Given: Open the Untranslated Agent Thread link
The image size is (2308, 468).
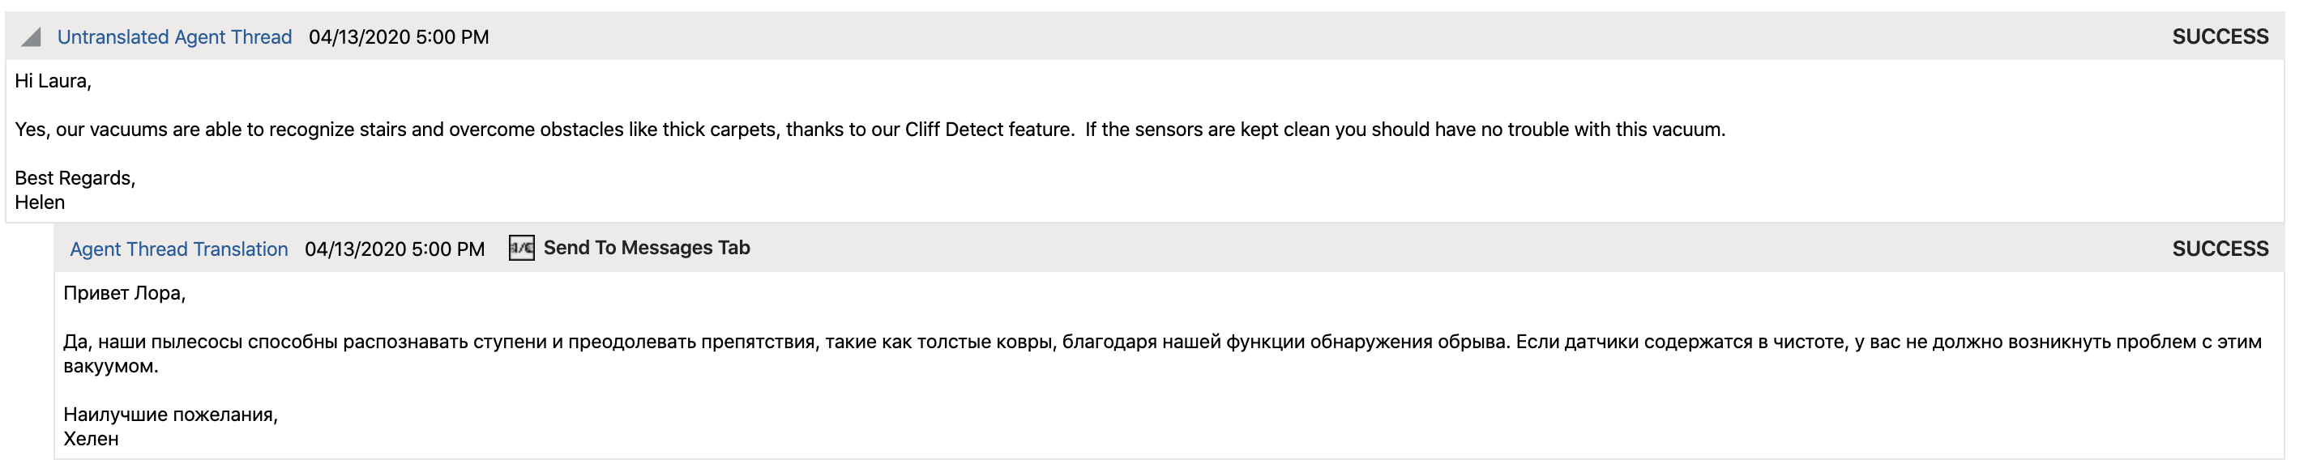Looking at the screenshot, I should pyautogui.click(x=175, y=36).
